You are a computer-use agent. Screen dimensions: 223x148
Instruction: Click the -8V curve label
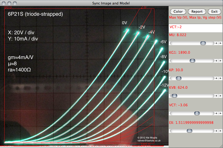pos(163,57)
